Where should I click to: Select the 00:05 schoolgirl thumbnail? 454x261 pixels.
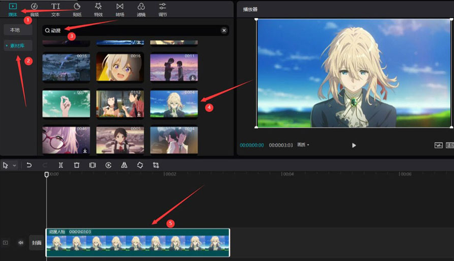point(120,140)
